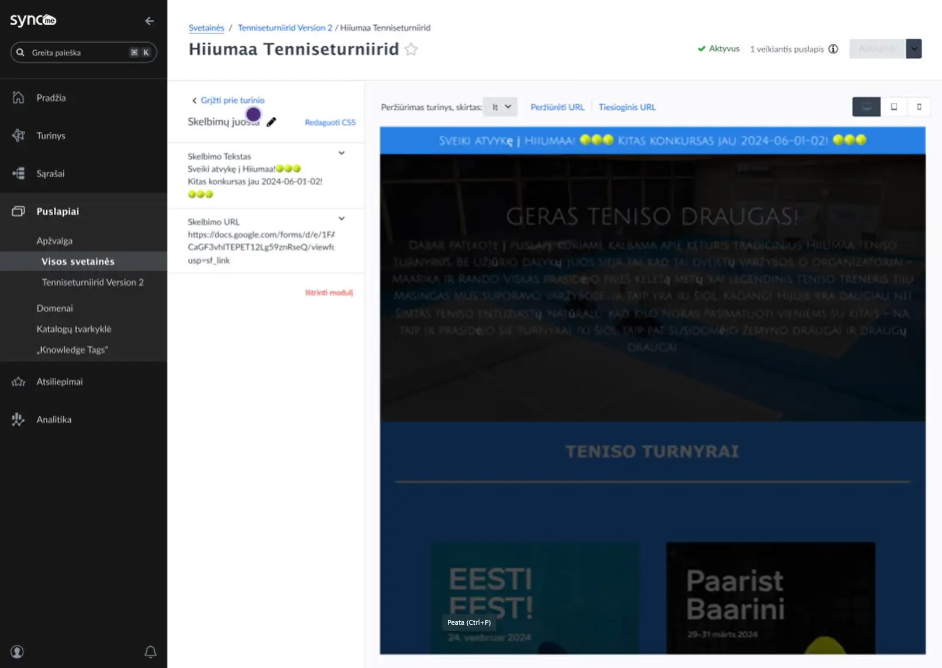Open notifications bell icon
Image resolution: width=942 pixels, height=668 pixels.
150,652
